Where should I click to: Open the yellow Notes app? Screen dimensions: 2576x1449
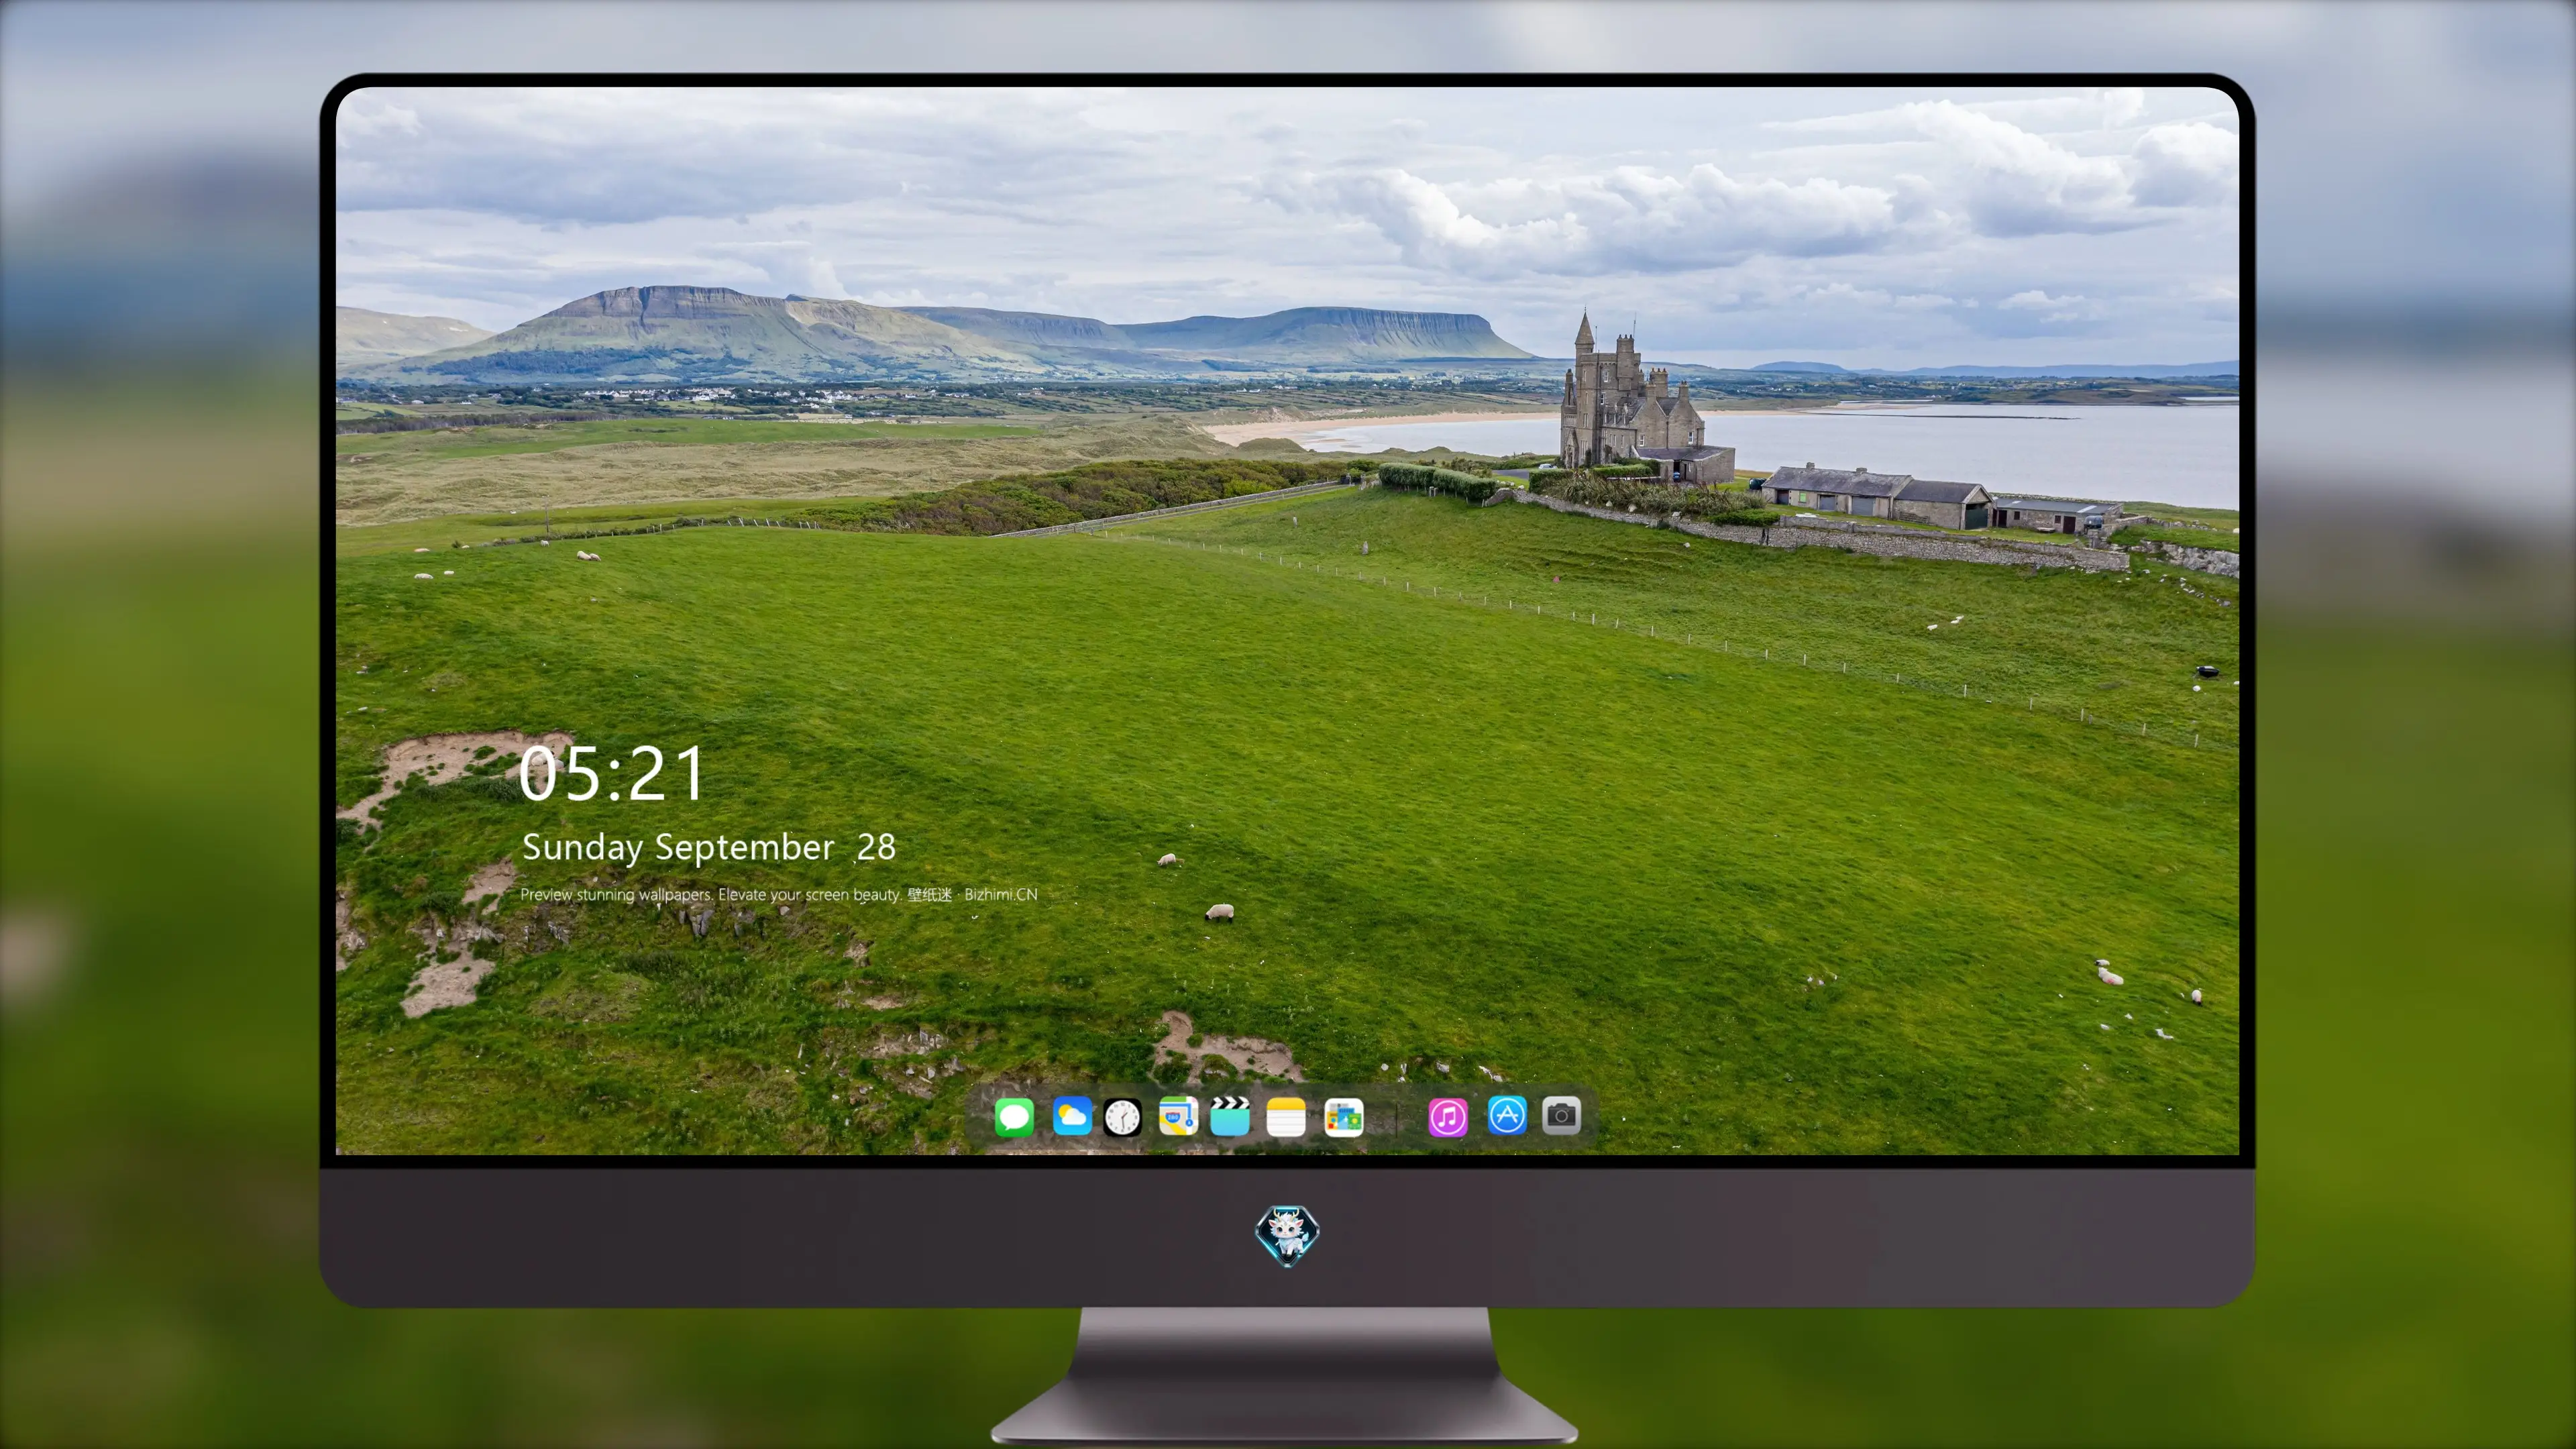click(1286, 1117)
